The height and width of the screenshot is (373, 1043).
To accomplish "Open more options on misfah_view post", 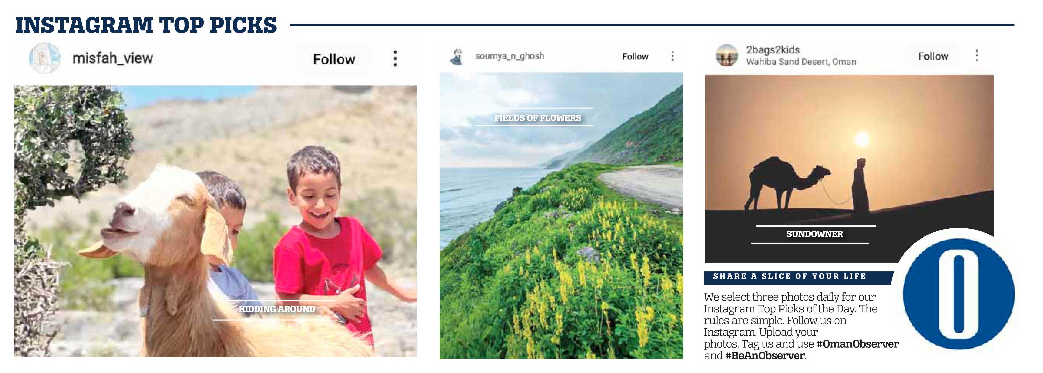I will coord(395,59).
